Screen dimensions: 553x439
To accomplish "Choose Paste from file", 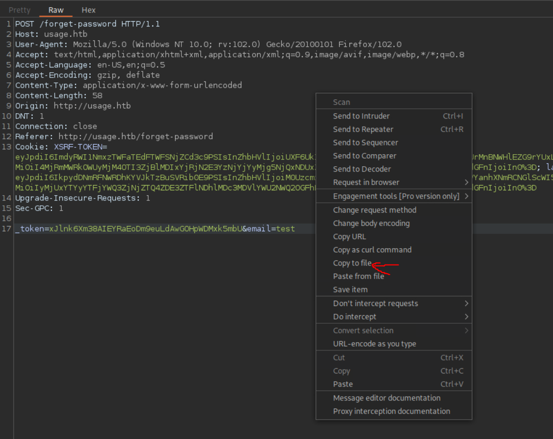I will pyautogui.click(x=359, y=276).
